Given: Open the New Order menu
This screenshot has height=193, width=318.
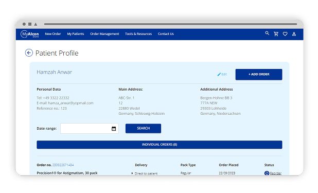Looking at the screenshot, I should 52,34.
